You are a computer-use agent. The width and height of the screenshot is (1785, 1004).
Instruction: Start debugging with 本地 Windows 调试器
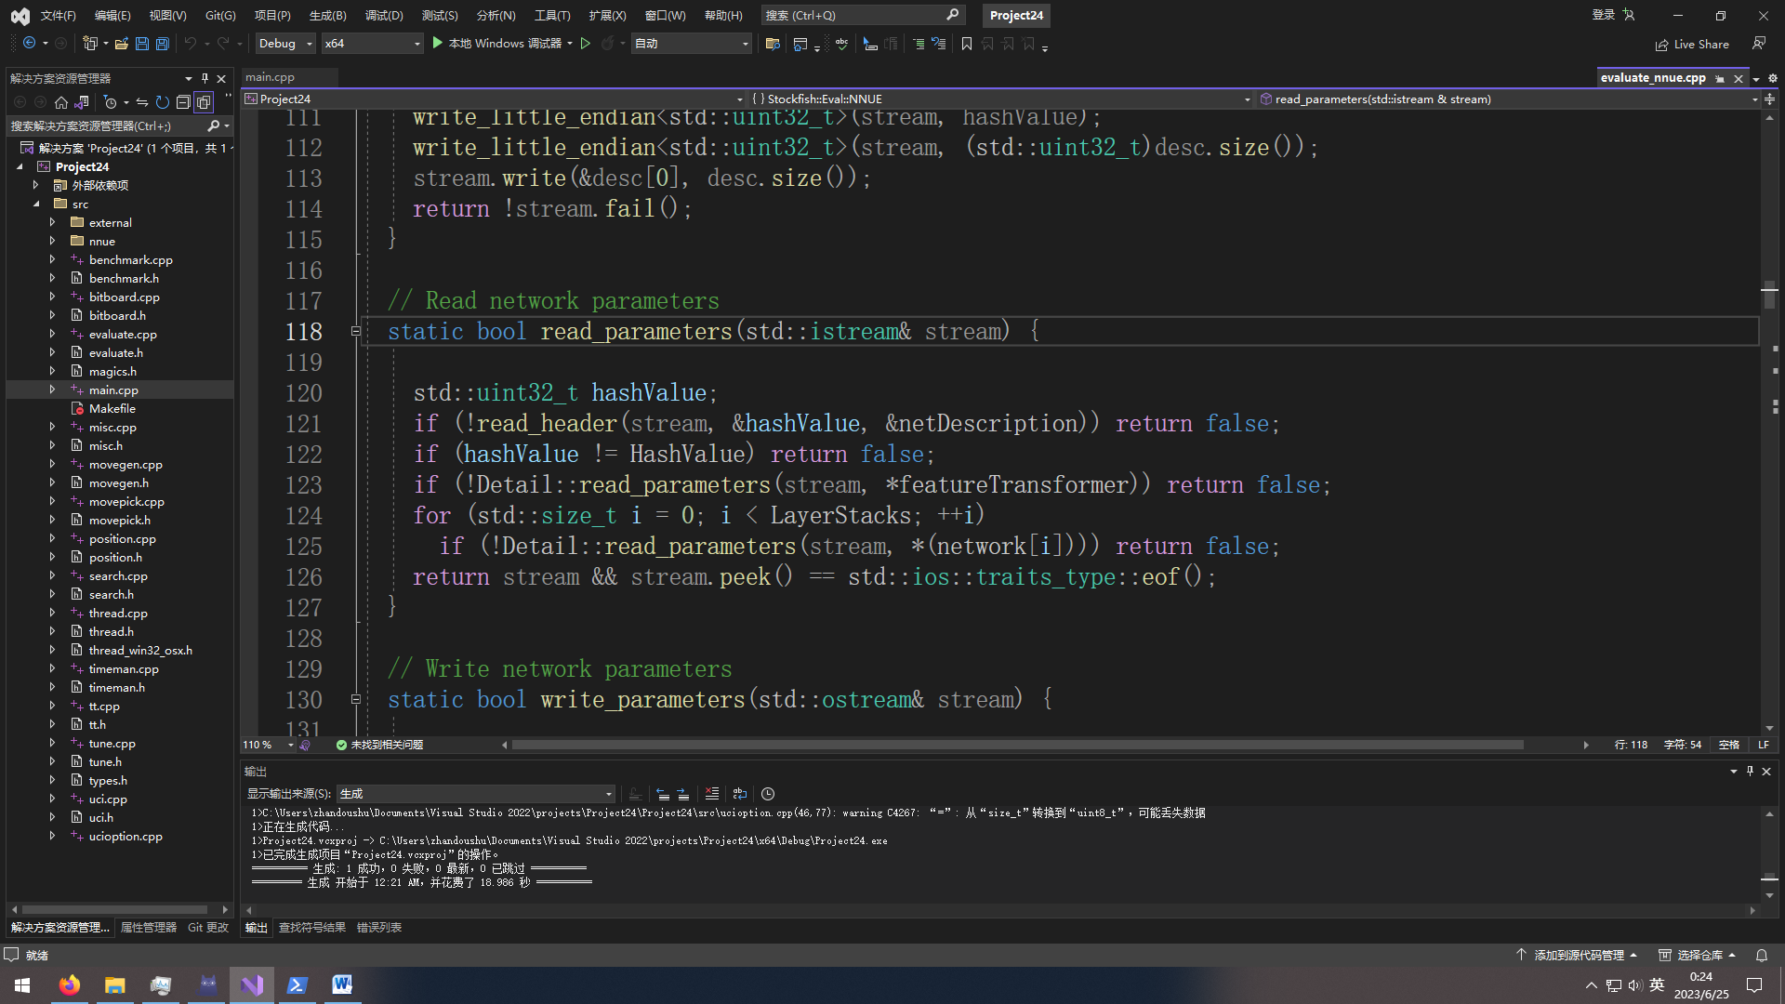pos(502,44)
